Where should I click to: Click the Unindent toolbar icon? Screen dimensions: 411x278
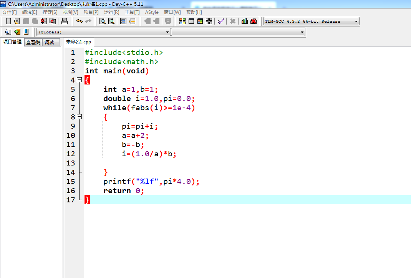(x=156, y=21)
